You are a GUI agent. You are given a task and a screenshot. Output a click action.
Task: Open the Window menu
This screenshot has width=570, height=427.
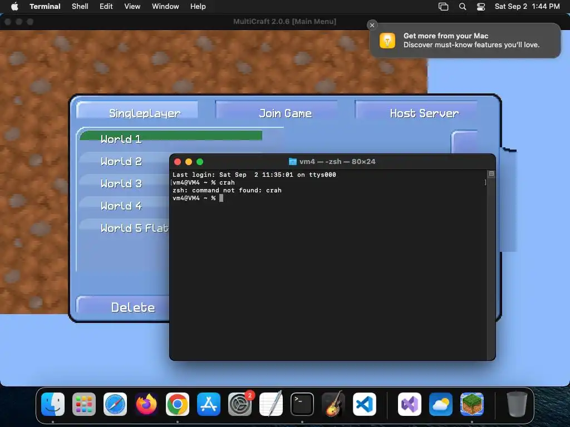[165, 6]
